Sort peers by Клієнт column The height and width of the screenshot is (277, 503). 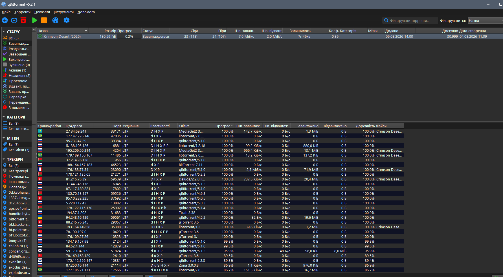pyautogui.click(x=192, y=126)
